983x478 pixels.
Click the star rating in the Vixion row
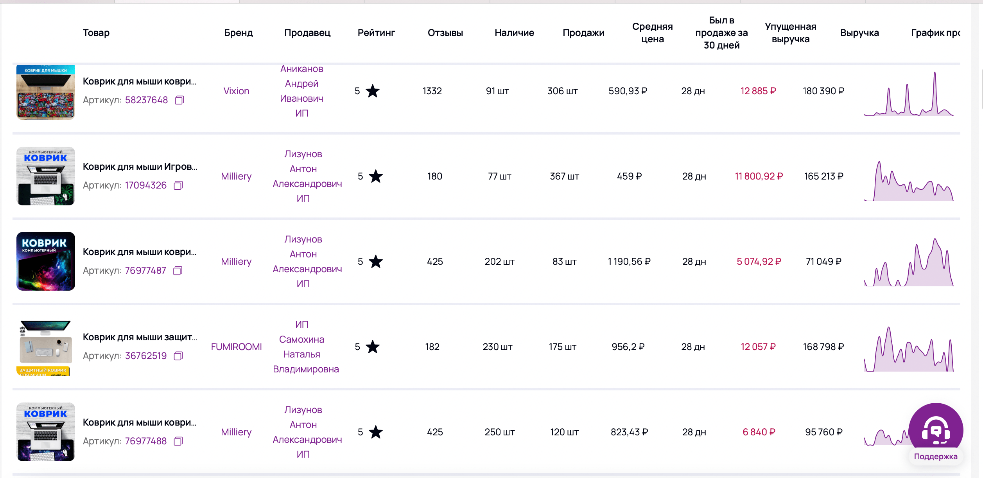click(372, 91)
